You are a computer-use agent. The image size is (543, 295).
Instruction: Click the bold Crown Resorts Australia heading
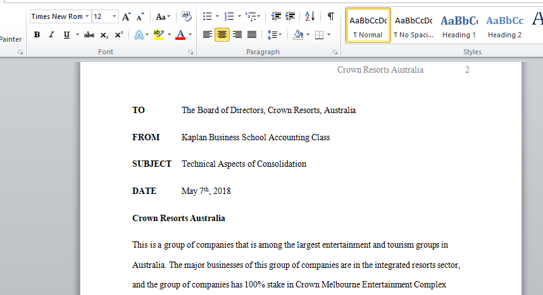[x=178, y=218]
